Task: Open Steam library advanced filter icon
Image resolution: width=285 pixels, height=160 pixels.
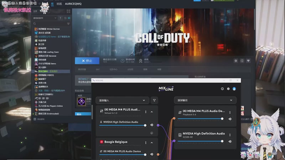Action: (x=68, y=24)
